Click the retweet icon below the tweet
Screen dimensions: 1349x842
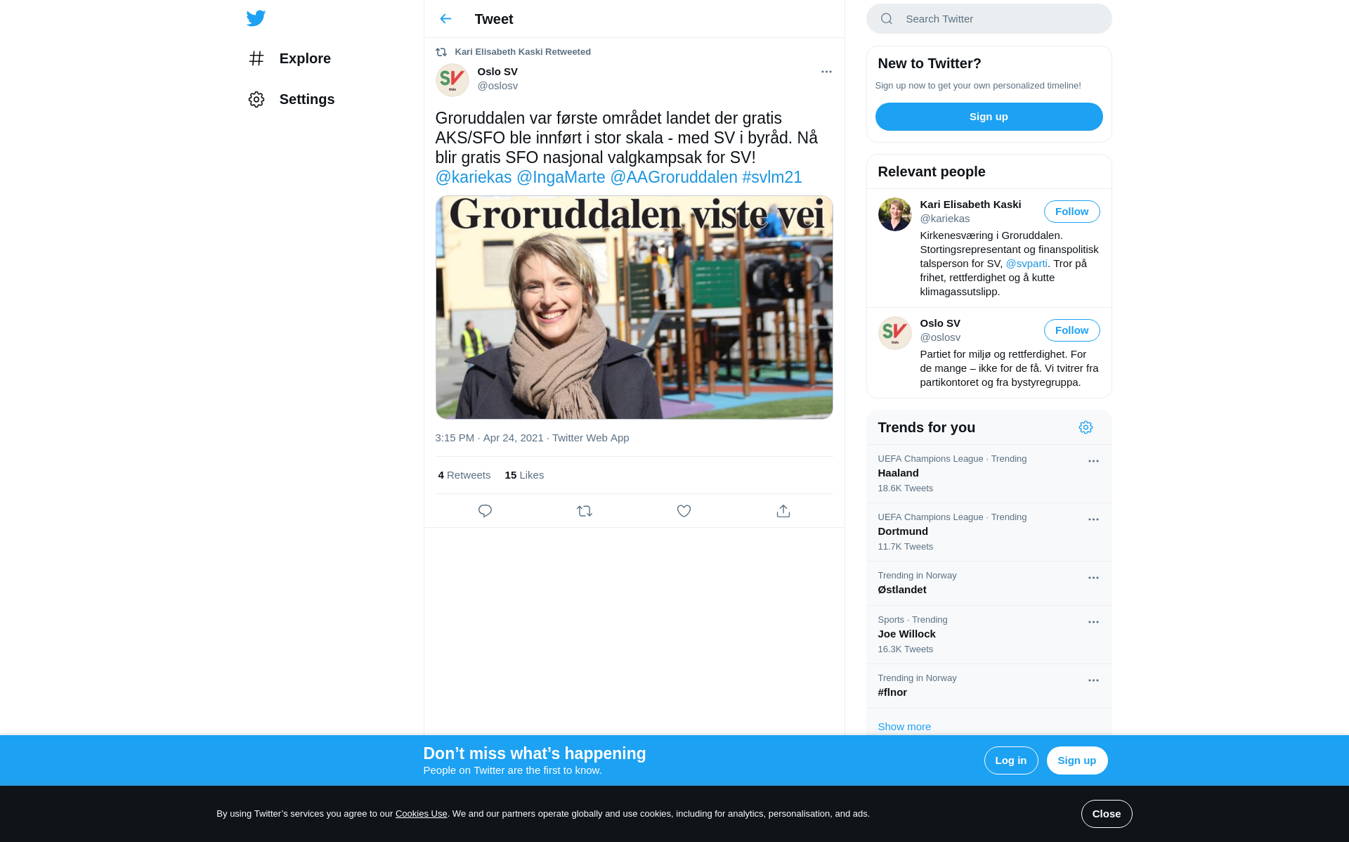[585, 511]
